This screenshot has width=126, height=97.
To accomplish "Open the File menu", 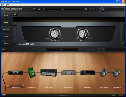I will click(x=3, y=5).
